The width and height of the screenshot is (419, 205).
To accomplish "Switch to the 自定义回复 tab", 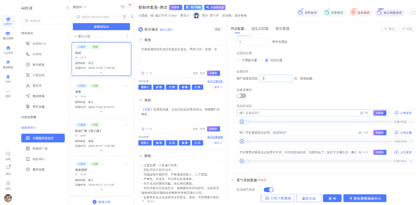I will [259, 29].
